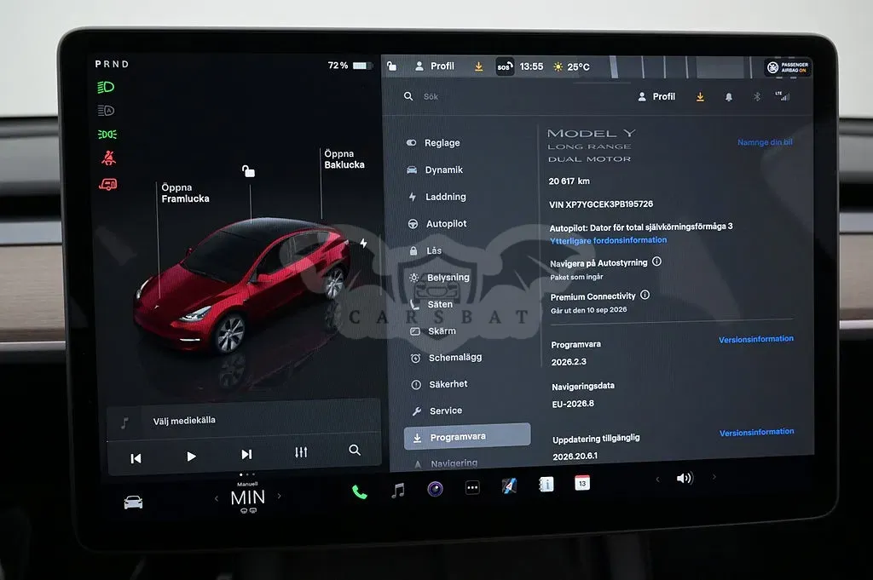Open the calendar app in dock
Viewport: 873px width, 580px height.
pos(581,483)
